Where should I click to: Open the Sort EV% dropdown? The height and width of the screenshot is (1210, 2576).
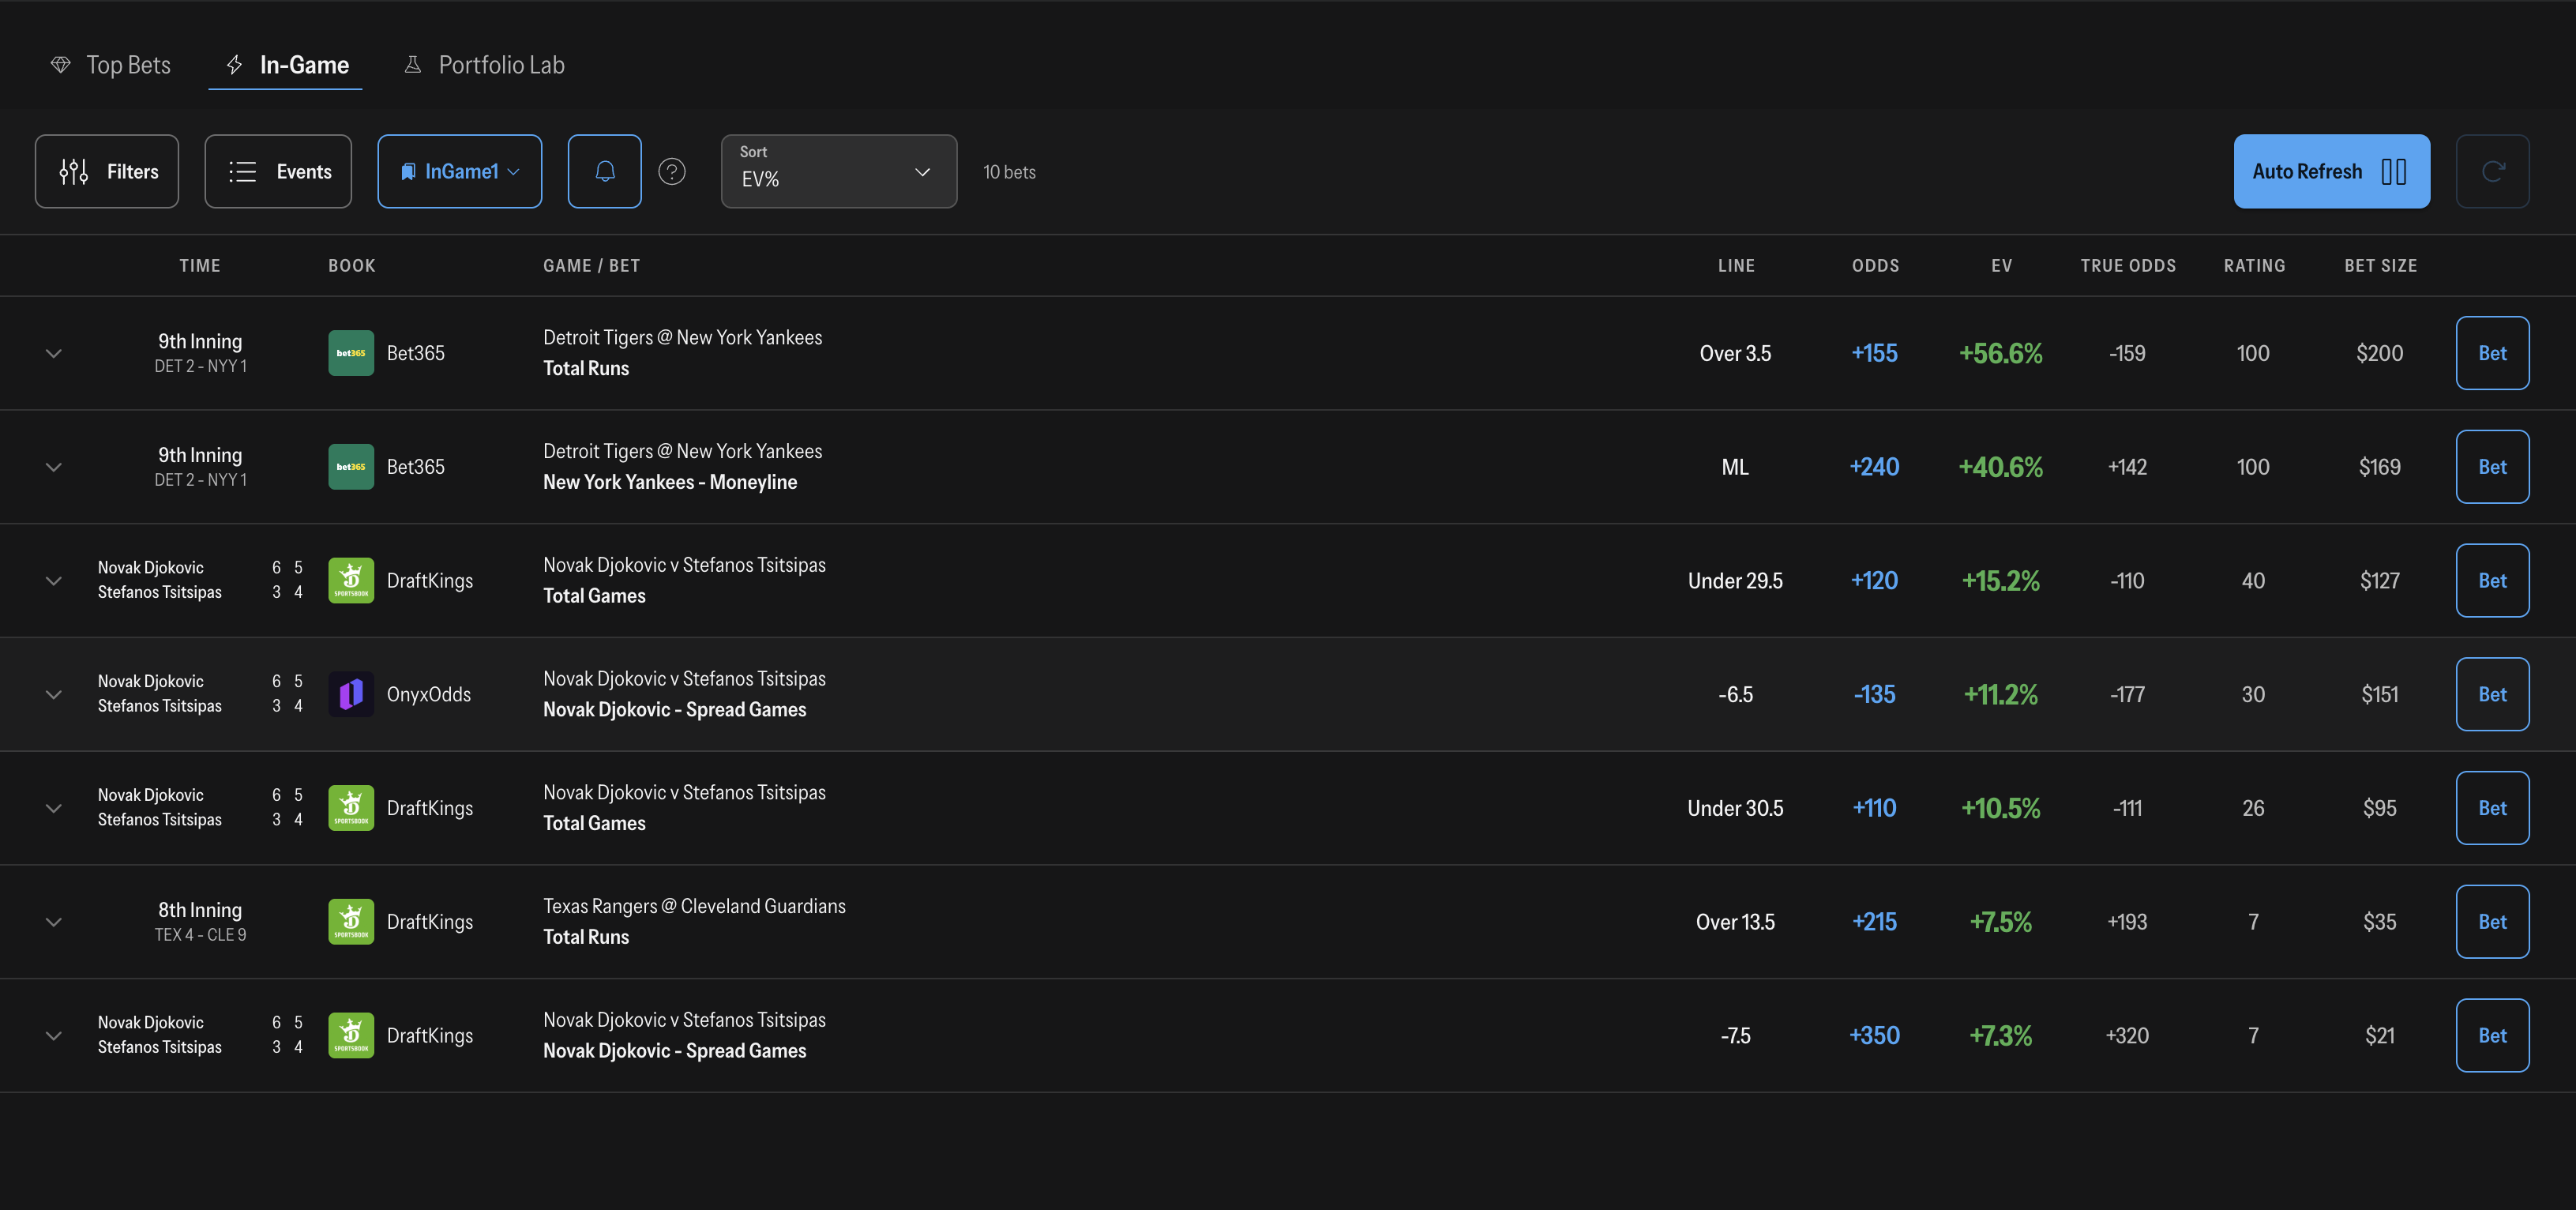click(839, 171)
